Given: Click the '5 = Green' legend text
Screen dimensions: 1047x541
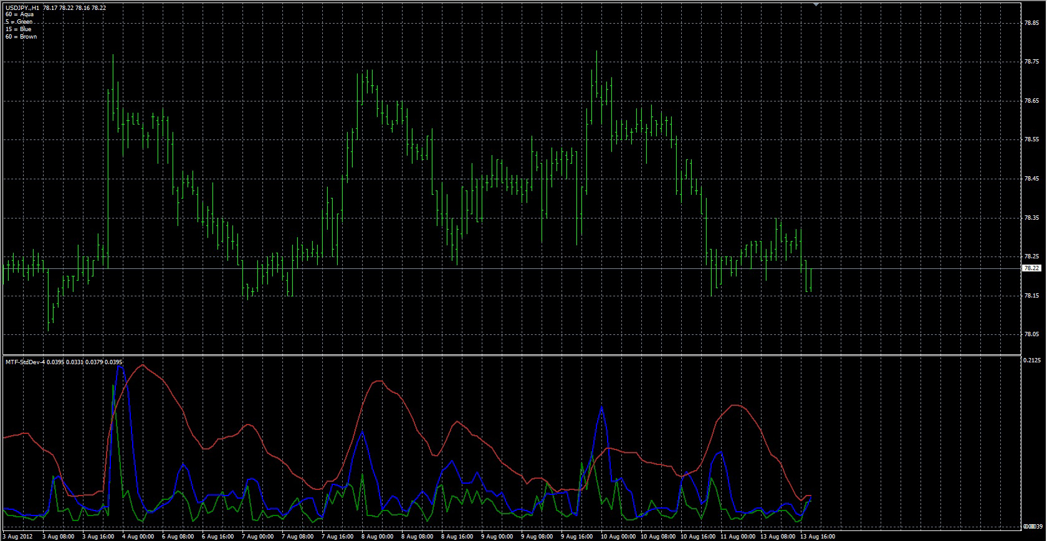Looking at the screenshot, I should click(19, 22).
